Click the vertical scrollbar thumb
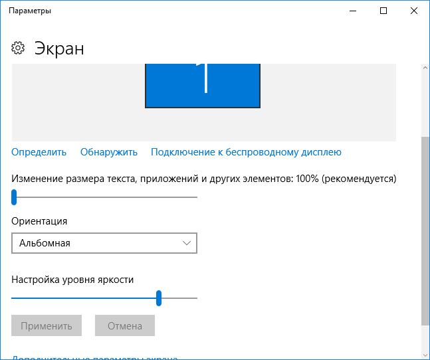 (425, 231)
